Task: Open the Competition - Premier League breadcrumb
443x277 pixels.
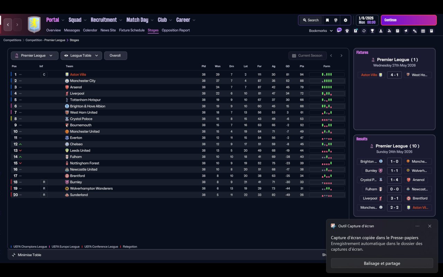Action: pyautogui.click(x=45, y=40)
